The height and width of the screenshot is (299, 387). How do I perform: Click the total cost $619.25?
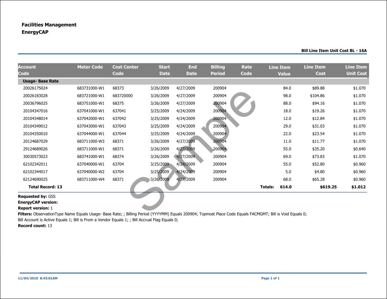coord(328,187)
